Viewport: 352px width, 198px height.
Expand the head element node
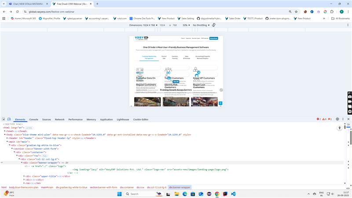5,131
